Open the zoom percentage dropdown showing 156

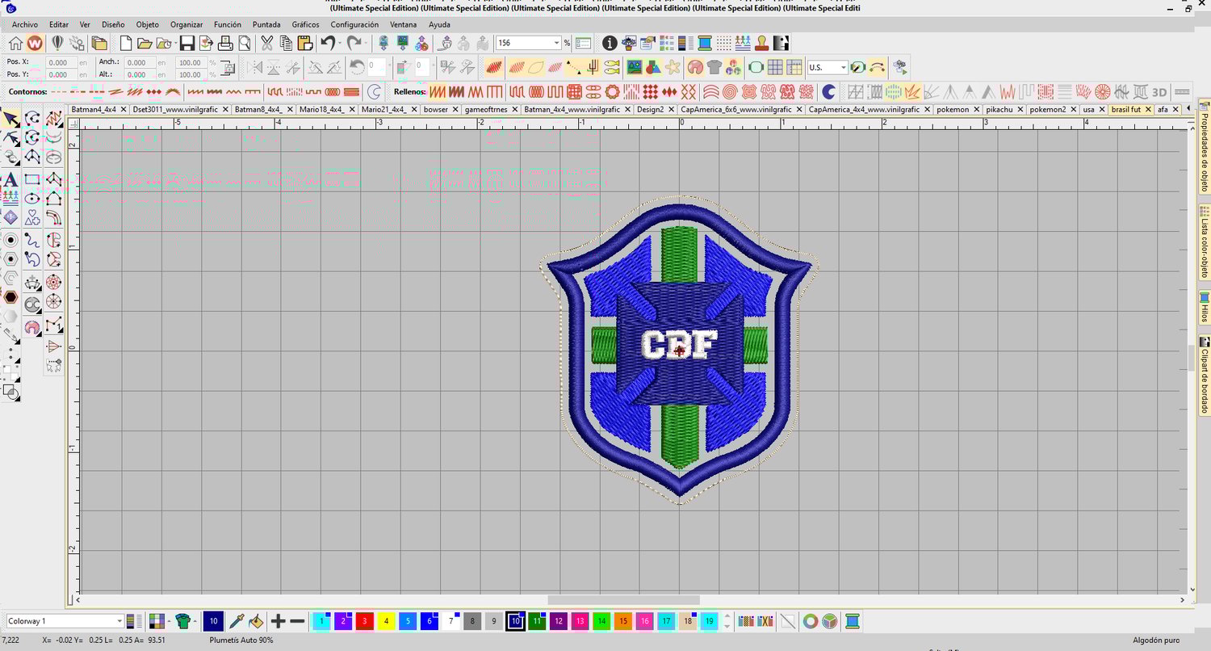(x=556, y=43)
